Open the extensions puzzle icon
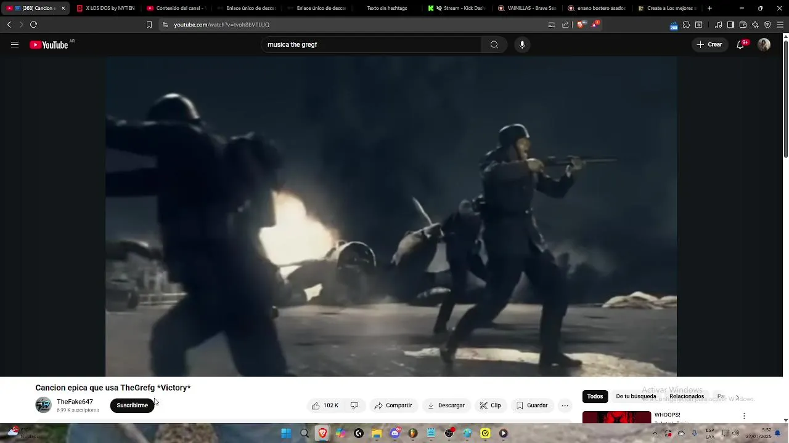789x443 pixels. [686, 25]
